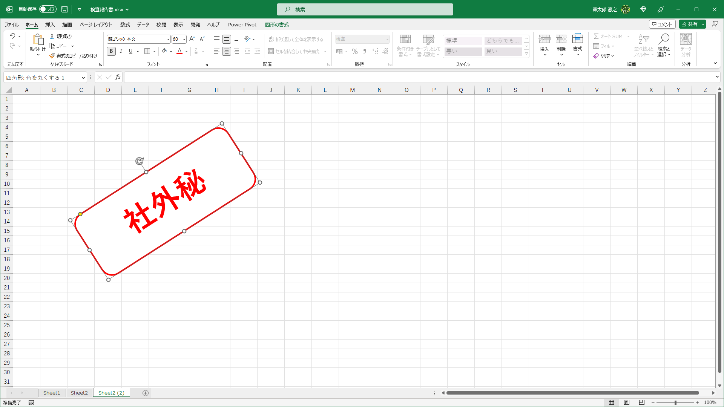Open the font name dropdown
The height and width of the screenshot is (407, 724).
[x=168, y=39]
